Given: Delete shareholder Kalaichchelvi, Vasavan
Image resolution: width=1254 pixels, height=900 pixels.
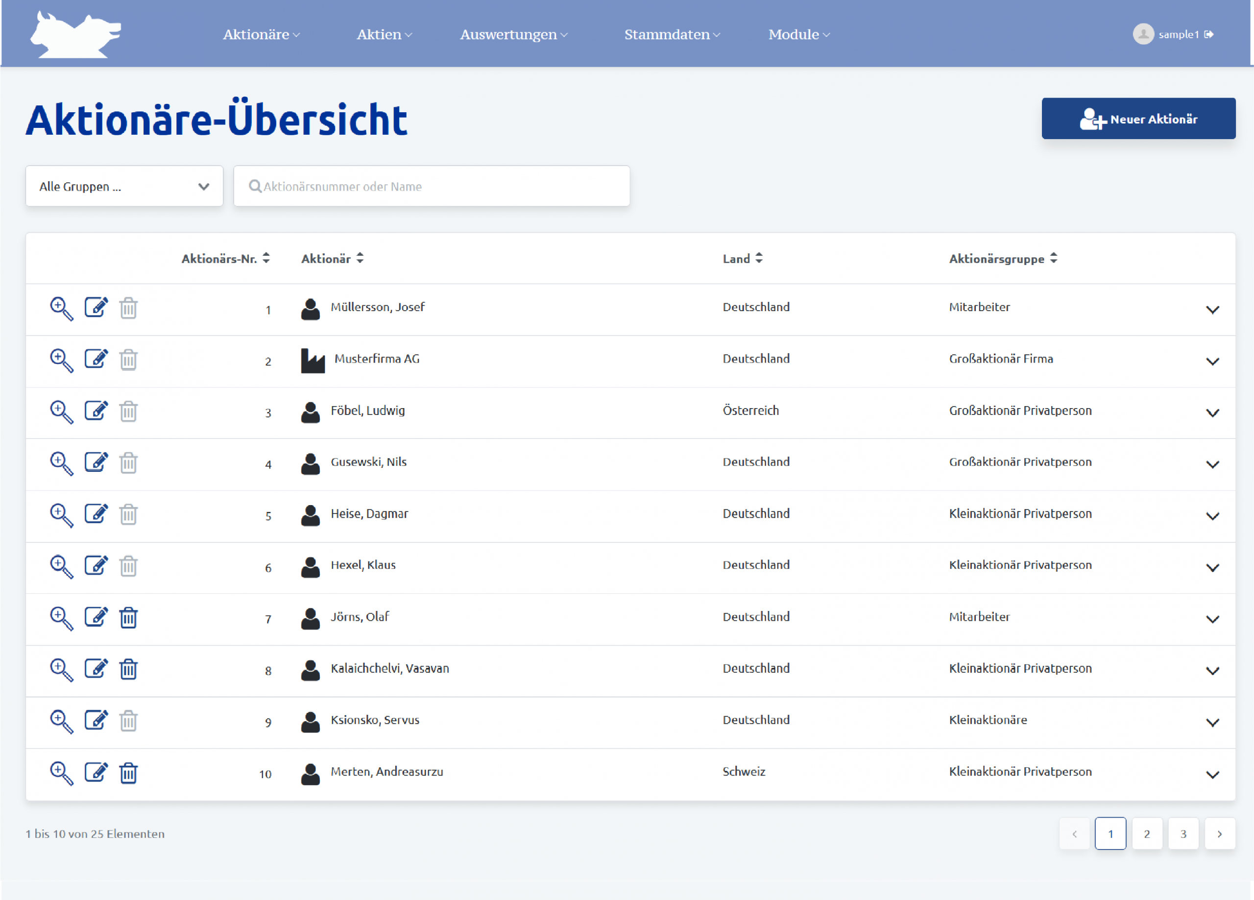Looking at the screenshot, I should [x=128, y=669].
